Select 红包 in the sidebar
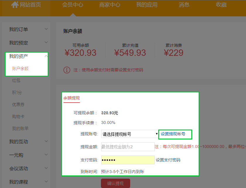 [x=16, y=80]
